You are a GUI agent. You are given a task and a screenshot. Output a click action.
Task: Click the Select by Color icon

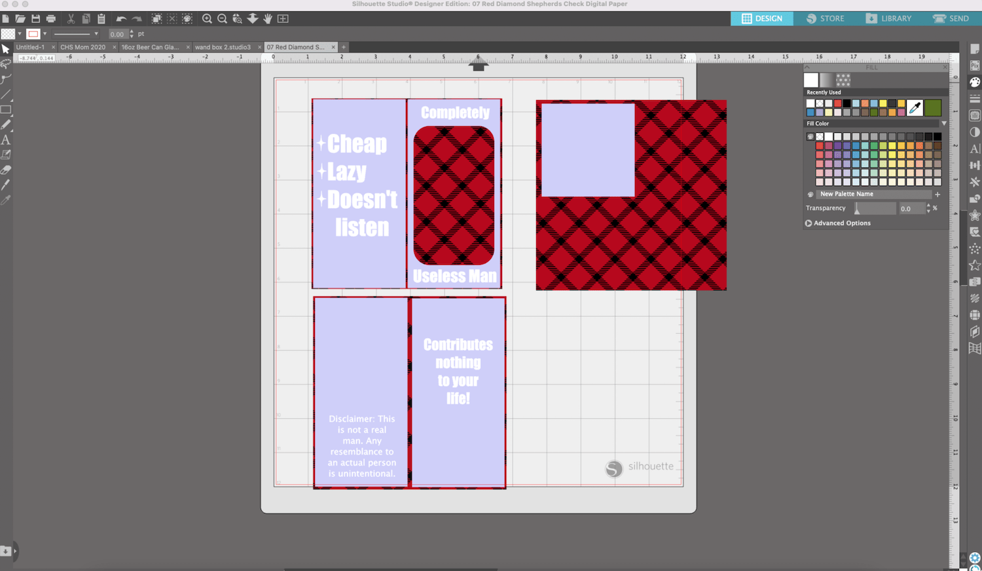187,19
